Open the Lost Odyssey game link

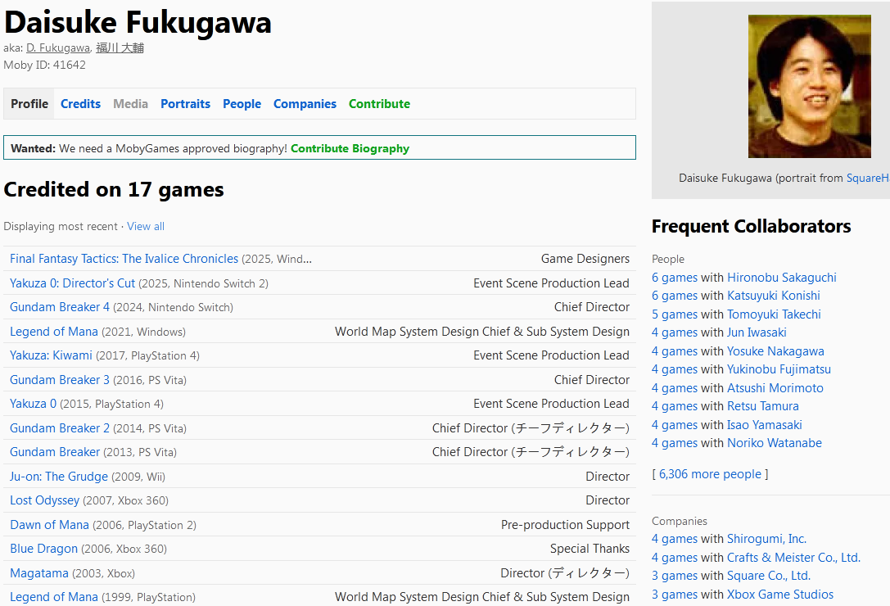click(44, 500)
